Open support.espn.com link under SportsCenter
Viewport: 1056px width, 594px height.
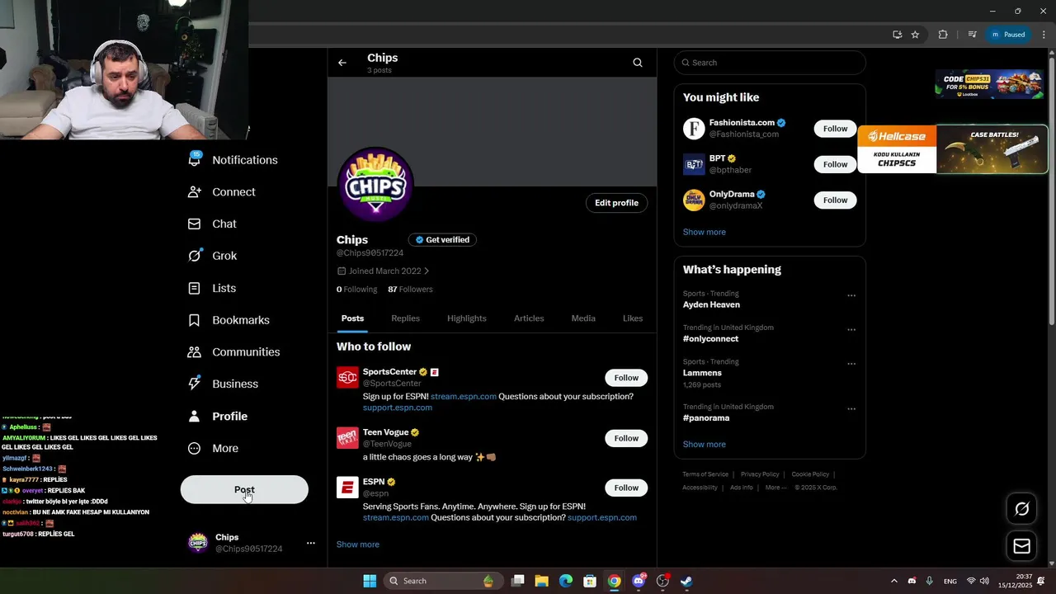coord(398,408)
